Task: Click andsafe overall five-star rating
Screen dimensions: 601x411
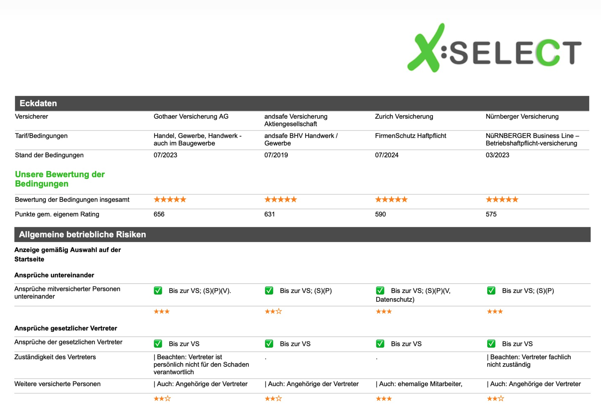Action: (281, 200)
